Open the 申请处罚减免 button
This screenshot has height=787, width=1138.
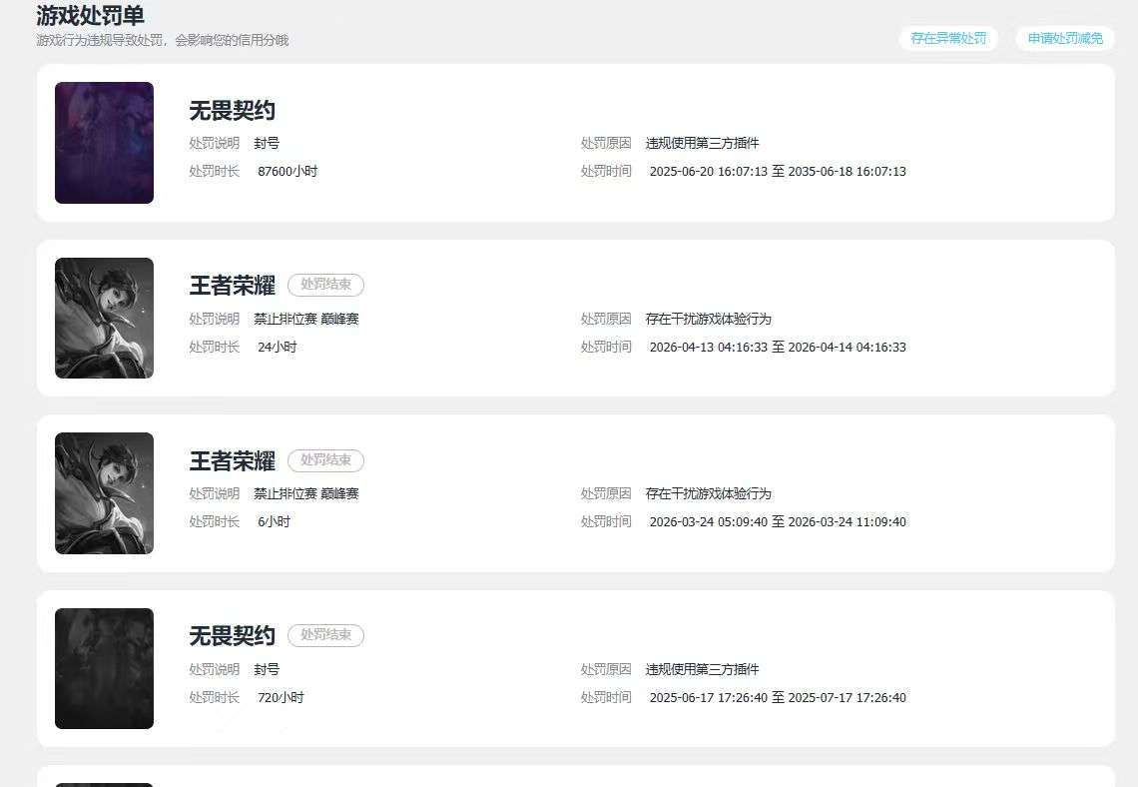[x=1065, y=39]
